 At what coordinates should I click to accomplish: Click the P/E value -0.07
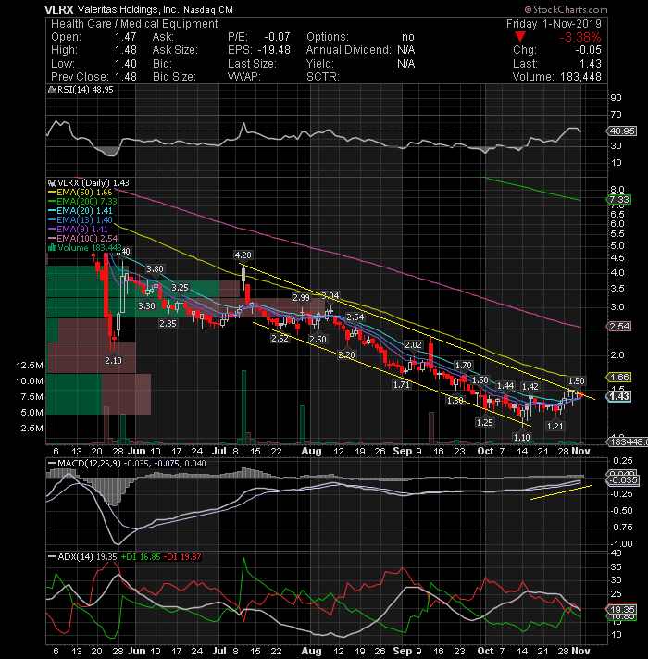(x=277, y=37)
